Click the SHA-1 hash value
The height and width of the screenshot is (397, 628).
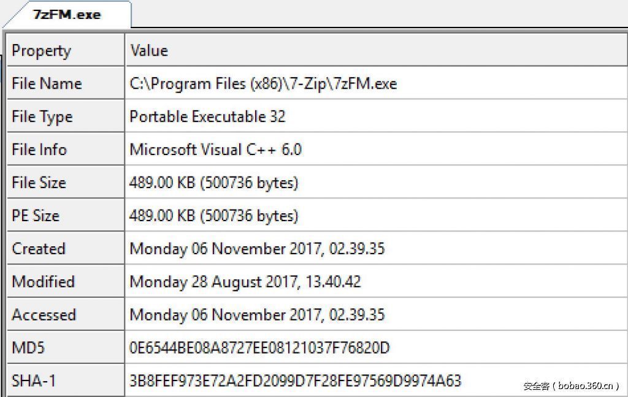(x=295, y=381)
